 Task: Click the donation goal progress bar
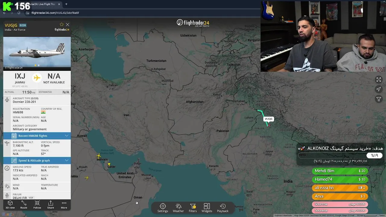click(x=340, y=156)
